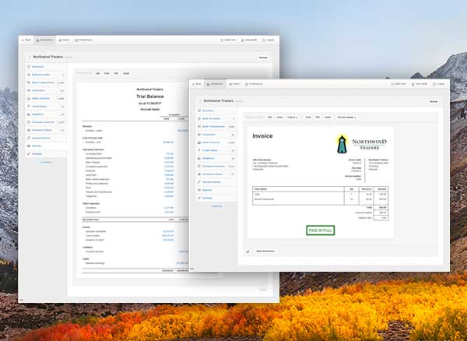
Task: Open Reports link in Trial Balance window sidebar
Action: pyautogui.click(x=37, y=146)
